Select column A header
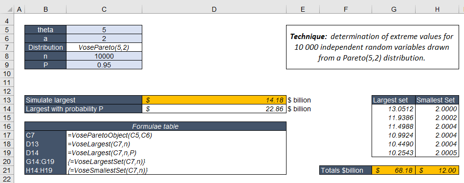 click(19, 9)
